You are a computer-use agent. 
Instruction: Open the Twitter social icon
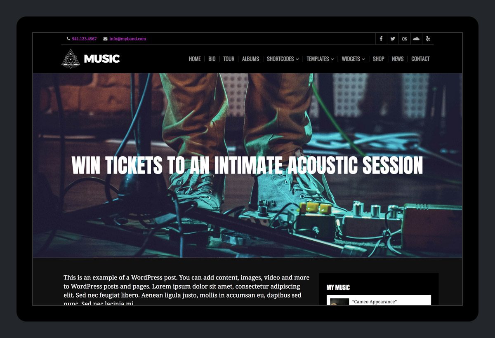point(393,39)
